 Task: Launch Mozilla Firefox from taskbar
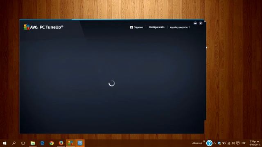[61, 143]
